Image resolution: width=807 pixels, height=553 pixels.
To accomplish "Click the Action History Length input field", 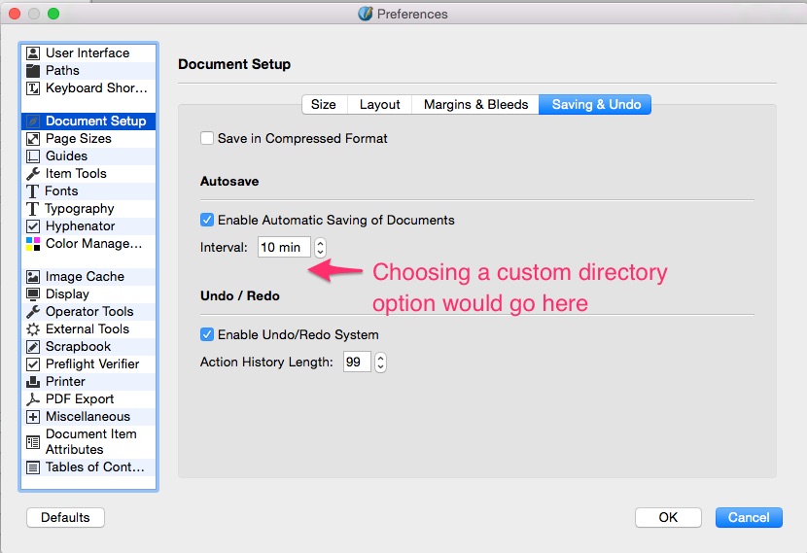I will (x=356, y=363).
